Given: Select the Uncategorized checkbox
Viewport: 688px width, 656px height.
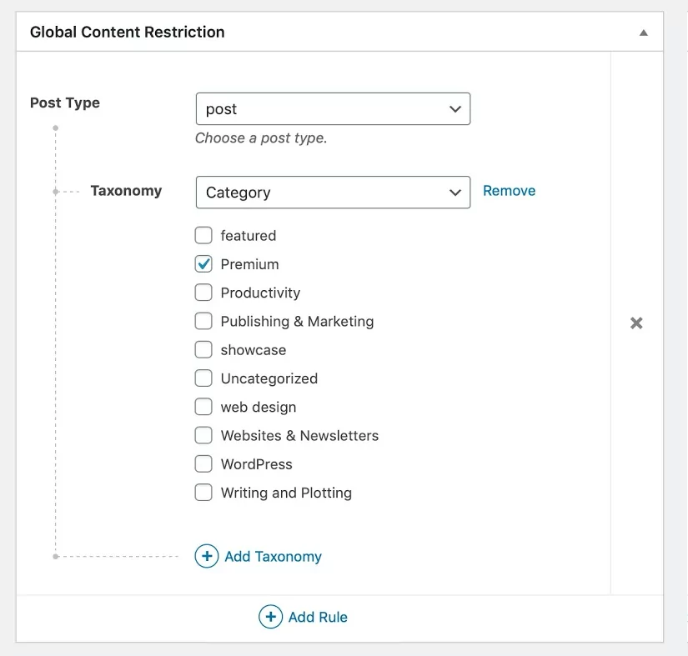Looking at the screenshot, I should click(x=203, y=378).
